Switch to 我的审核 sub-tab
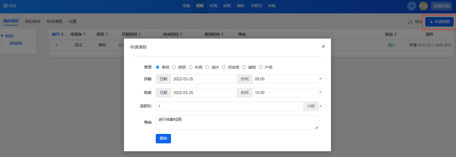Screen dimensions: 456x157 [33, 22]
